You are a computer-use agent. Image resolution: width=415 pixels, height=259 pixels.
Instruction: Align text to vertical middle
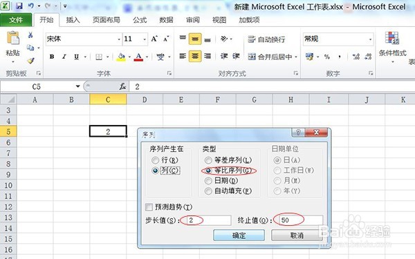[x=195, y=39]
